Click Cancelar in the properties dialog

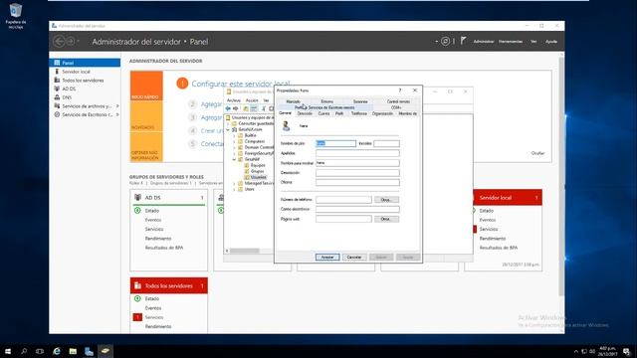(x=354, y=257)
